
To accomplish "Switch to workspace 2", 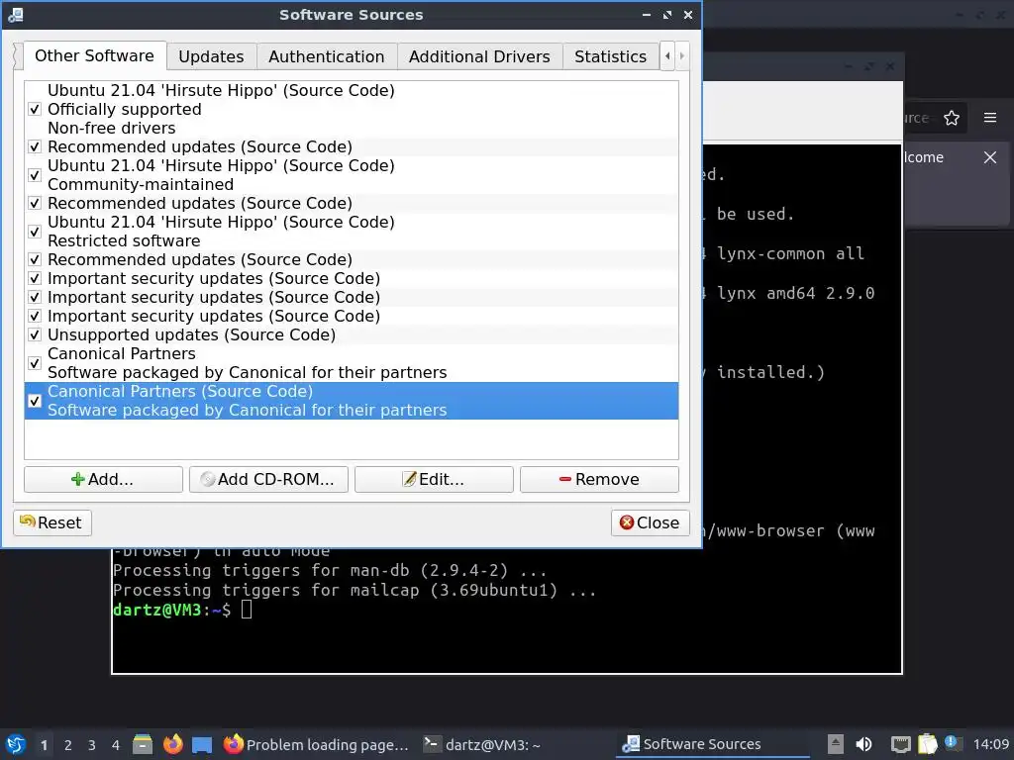I will tap(68, 745).
